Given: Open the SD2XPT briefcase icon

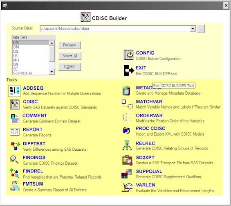Looking at the screenshot, I should pyautogui.click(x=127, y=160).
